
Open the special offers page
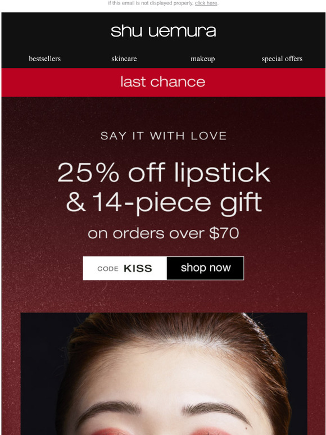(x=282, y=59)
